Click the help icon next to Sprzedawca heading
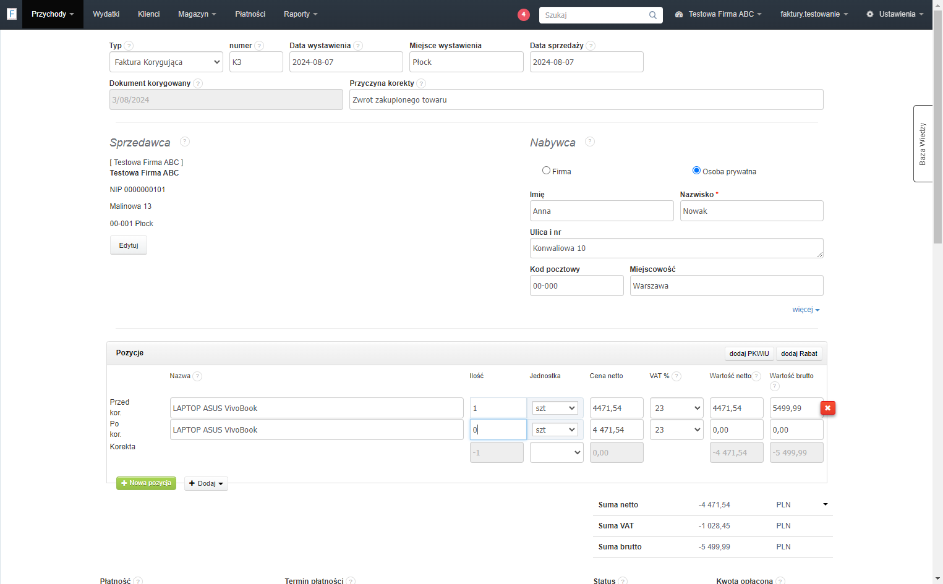This screenshot has height=584, width=943. [x=185, y=142]
